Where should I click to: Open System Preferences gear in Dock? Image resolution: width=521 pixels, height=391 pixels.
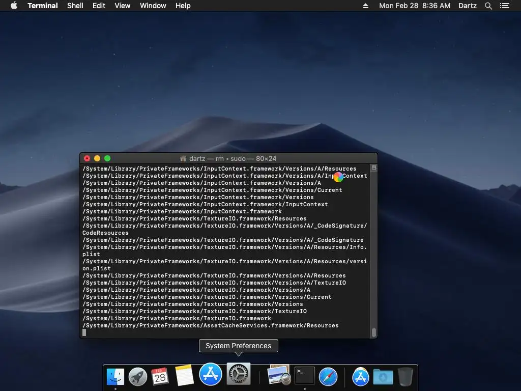239,374
